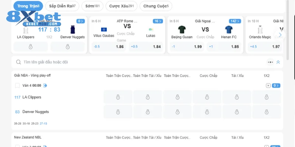295x147 pixels.
Task: Click Vilius Gaubas -0.5 odds 1.86
Action: 109,47
